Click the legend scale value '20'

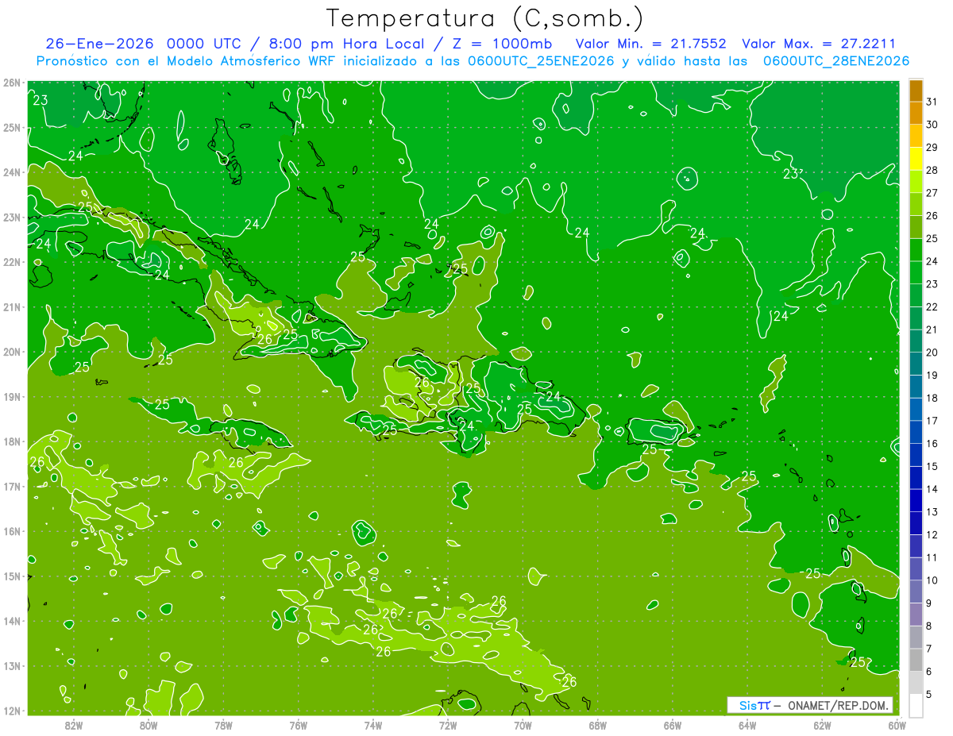coord(932,353)
